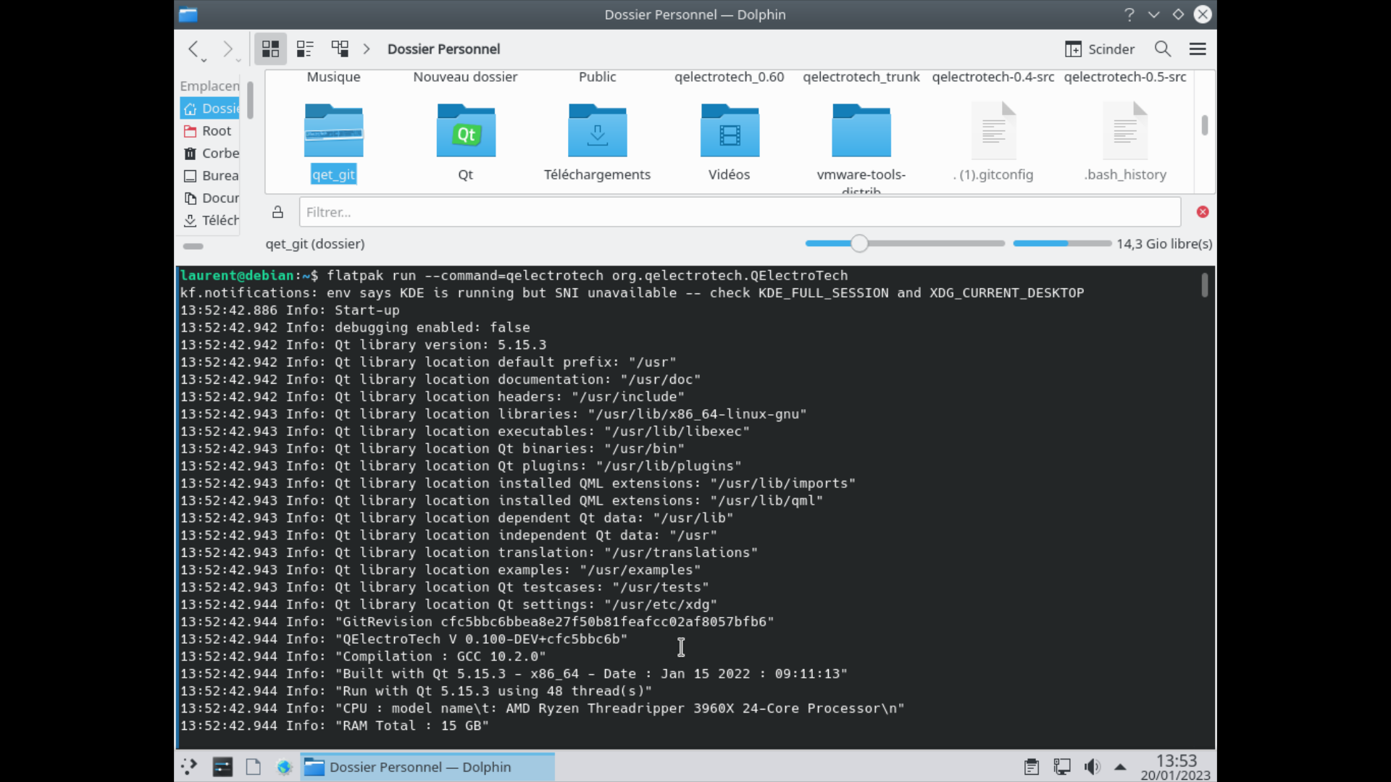Click the free disk space bar
The image size is (1391, 782).
1062,243
